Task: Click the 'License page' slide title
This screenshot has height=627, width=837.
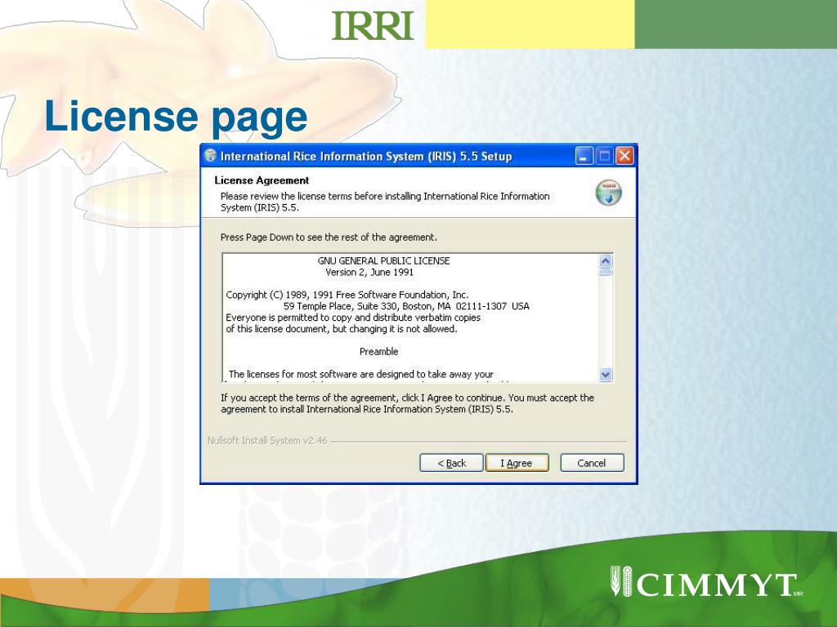Action: (177, 118)
